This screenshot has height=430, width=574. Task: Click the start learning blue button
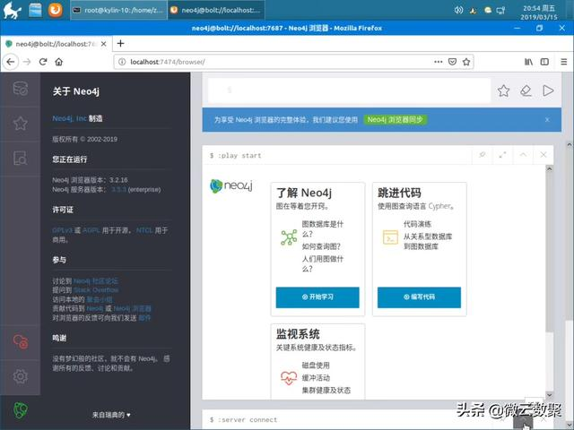317,297
